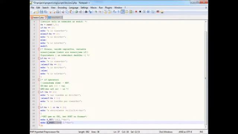The image size is (238, 134).
Task: Open the Window menu
Action: pyautogui.click(x=118, y=7)
